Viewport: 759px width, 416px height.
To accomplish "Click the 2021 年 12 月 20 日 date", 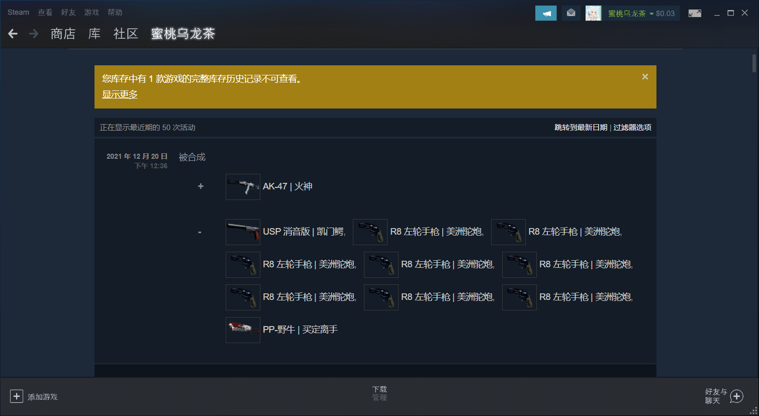I will coord(137,156).
